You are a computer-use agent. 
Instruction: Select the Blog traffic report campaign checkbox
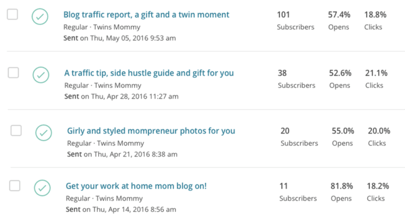(x=12, y=15)
